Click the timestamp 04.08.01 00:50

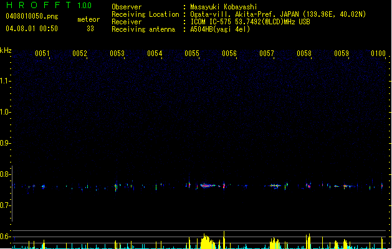[32, 29]
